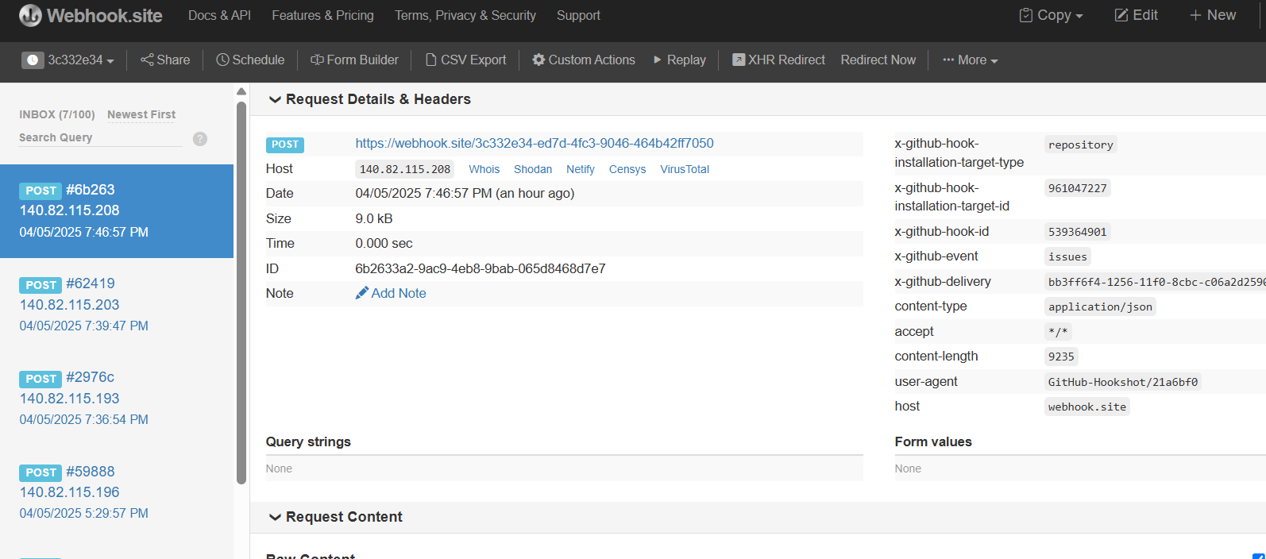The height and width of the screenshot is (559, 1266).
Task: Click the x-github-delivery header value
Action: coord(1156,282)
